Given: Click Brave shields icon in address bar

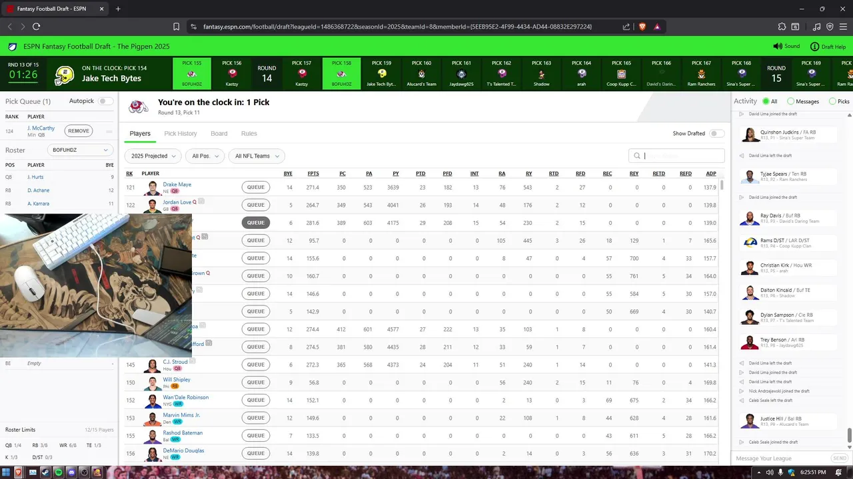Looking at the screenshot, I should (x=642, y=27).
